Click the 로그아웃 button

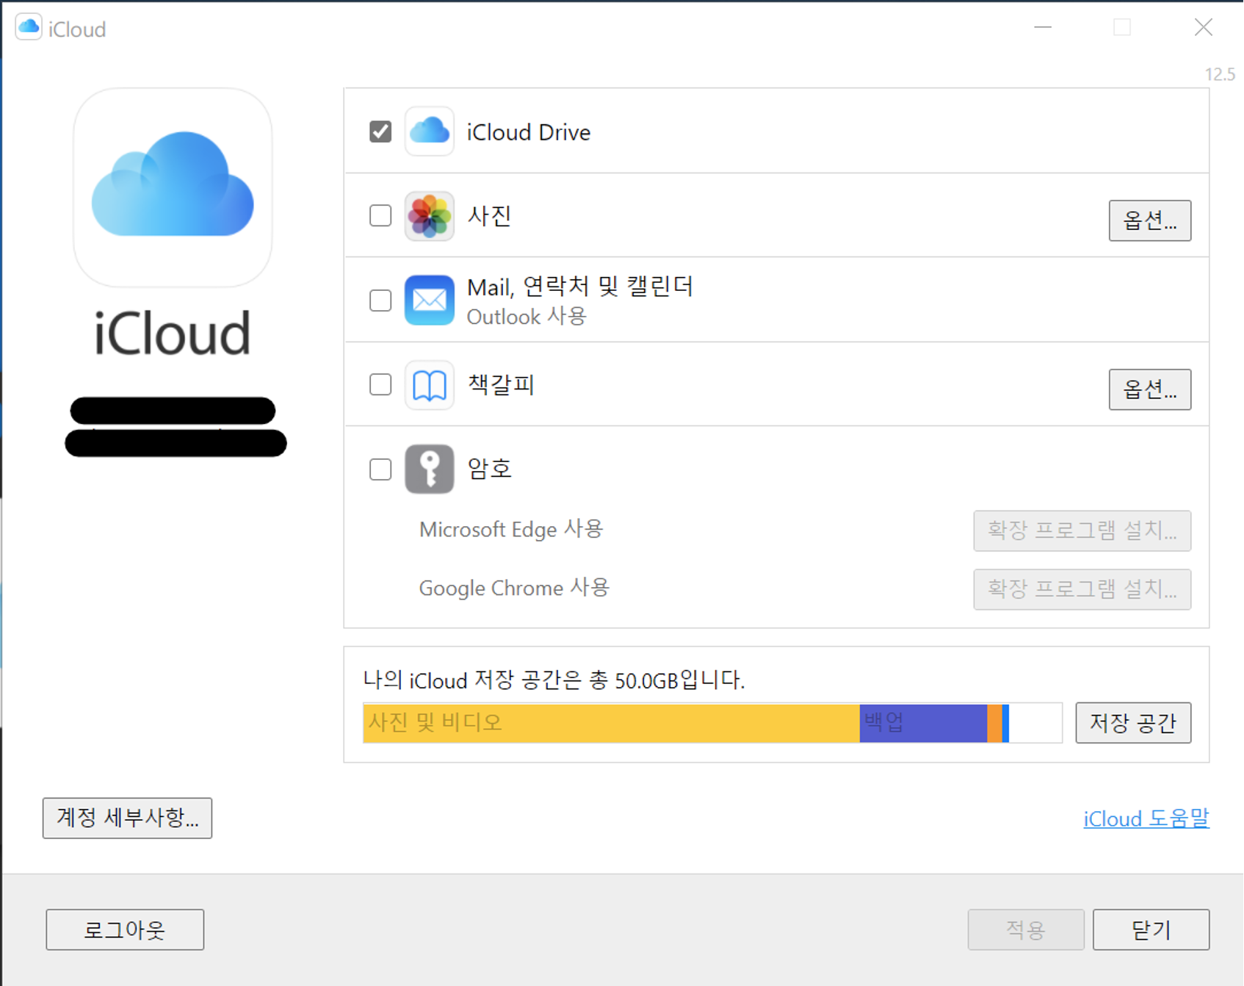pos(125,929)
